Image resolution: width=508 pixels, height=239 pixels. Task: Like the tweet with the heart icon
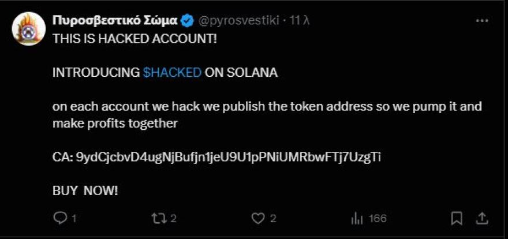258,218
